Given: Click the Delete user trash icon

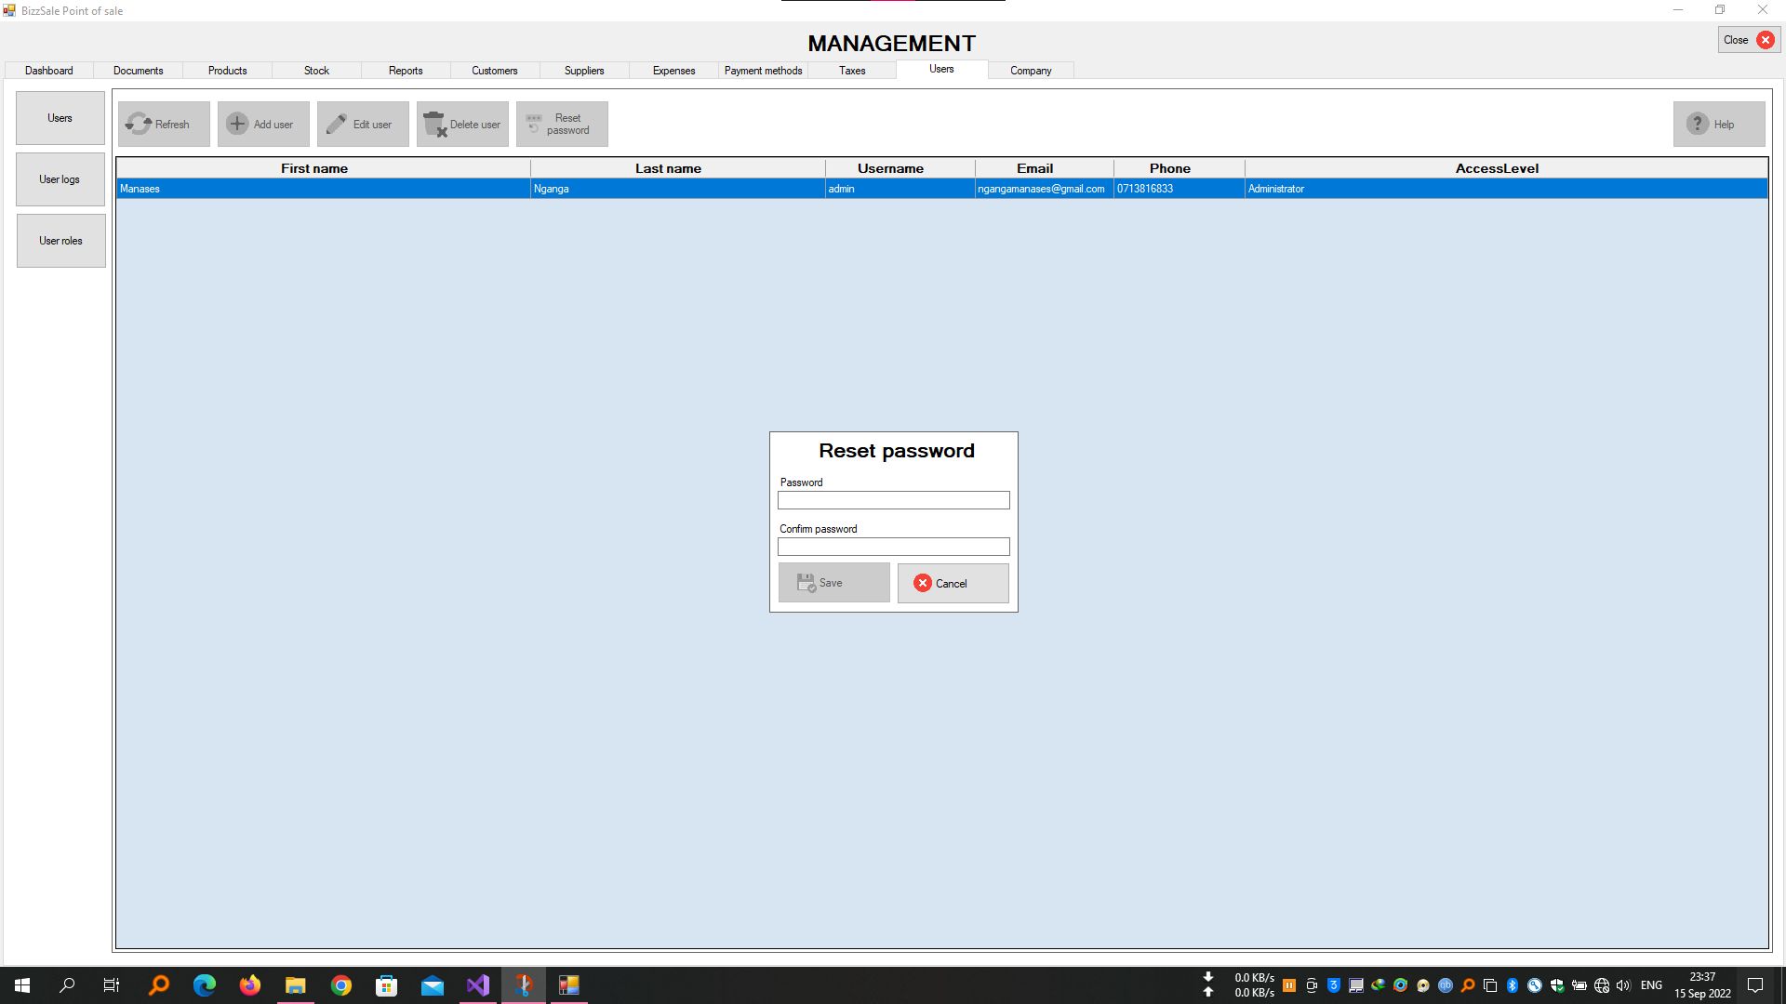Looking at the screenshot, I should tap(434, 124).
